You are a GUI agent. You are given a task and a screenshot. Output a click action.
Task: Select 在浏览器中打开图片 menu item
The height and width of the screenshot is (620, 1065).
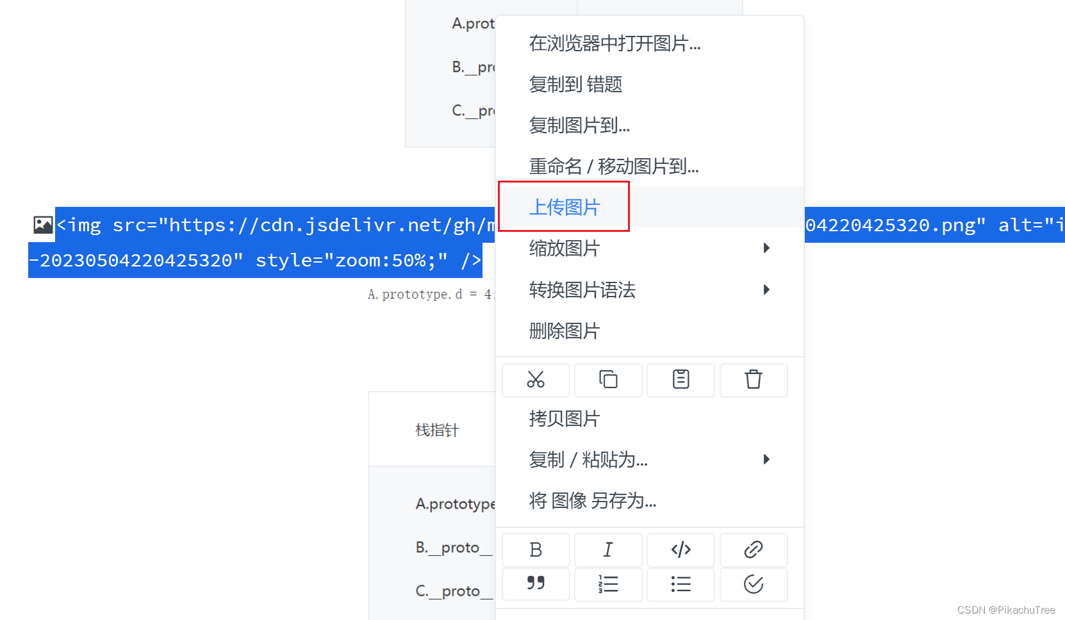click(x=614, y=44)
